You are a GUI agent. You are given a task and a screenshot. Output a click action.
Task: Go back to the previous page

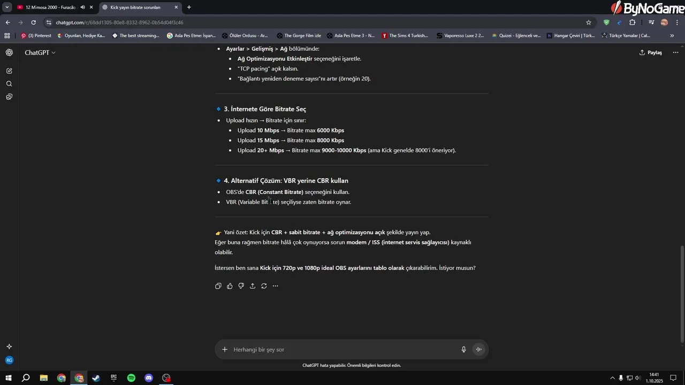pyautogui.click(x=7, y=22)
